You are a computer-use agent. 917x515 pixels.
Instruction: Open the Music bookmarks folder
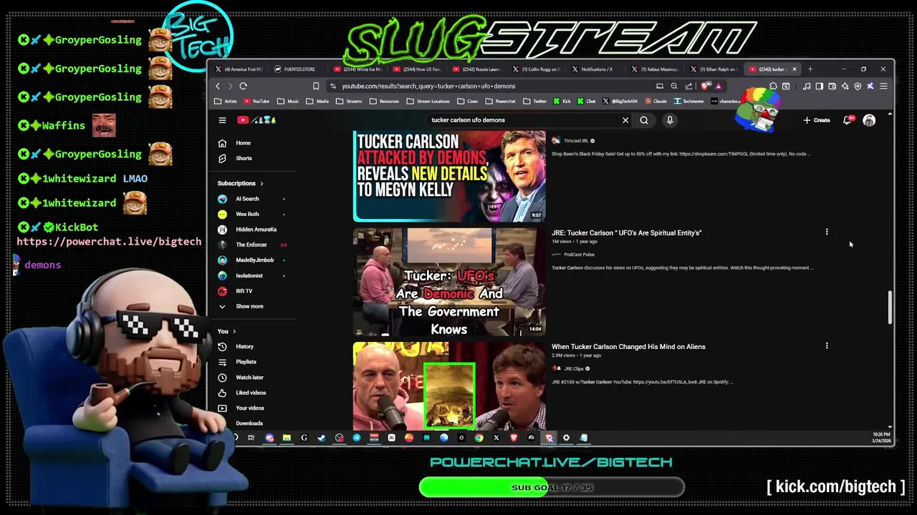point(288,102)
